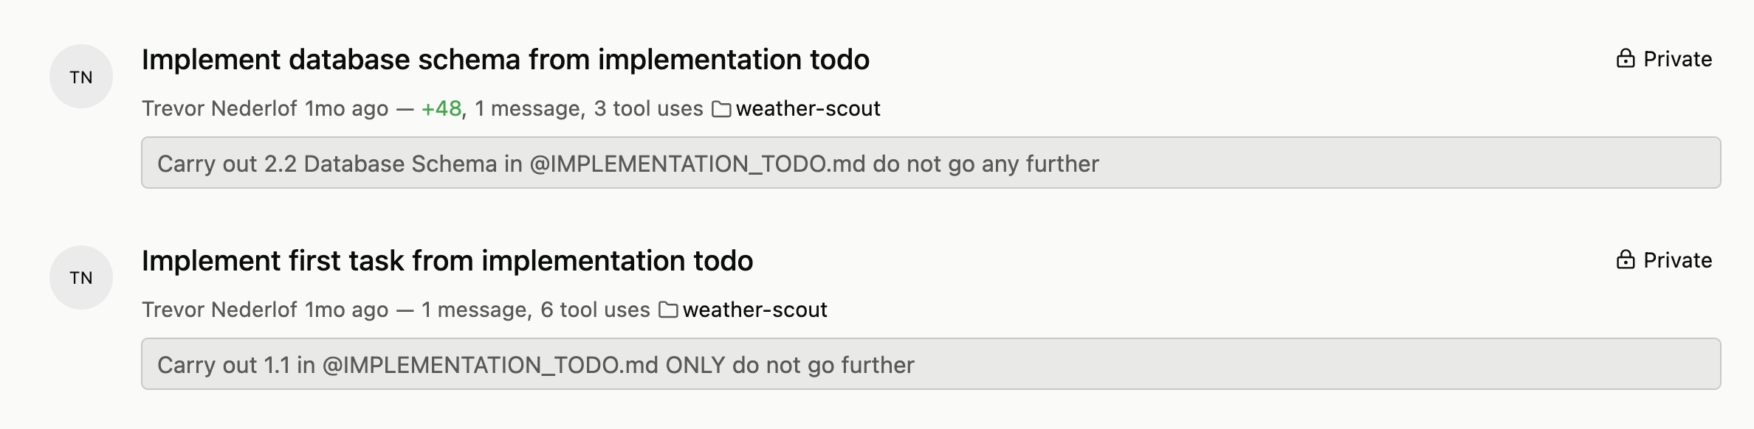This screenshot has height=429, width=1754.
Task: Click the Private label on the database schema thread
Action: coord(1677,59)
